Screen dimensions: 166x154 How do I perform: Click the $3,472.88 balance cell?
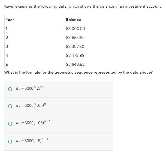click(75, 55)
